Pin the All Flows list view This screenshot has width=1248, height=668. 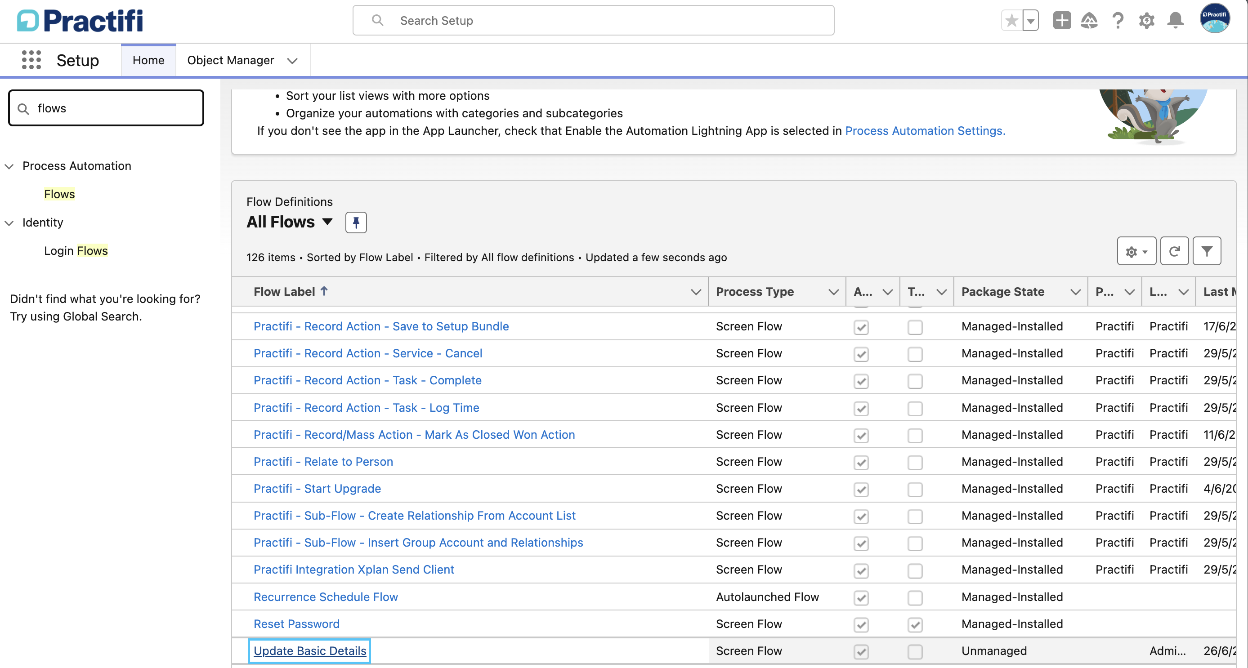pos(356,223)
